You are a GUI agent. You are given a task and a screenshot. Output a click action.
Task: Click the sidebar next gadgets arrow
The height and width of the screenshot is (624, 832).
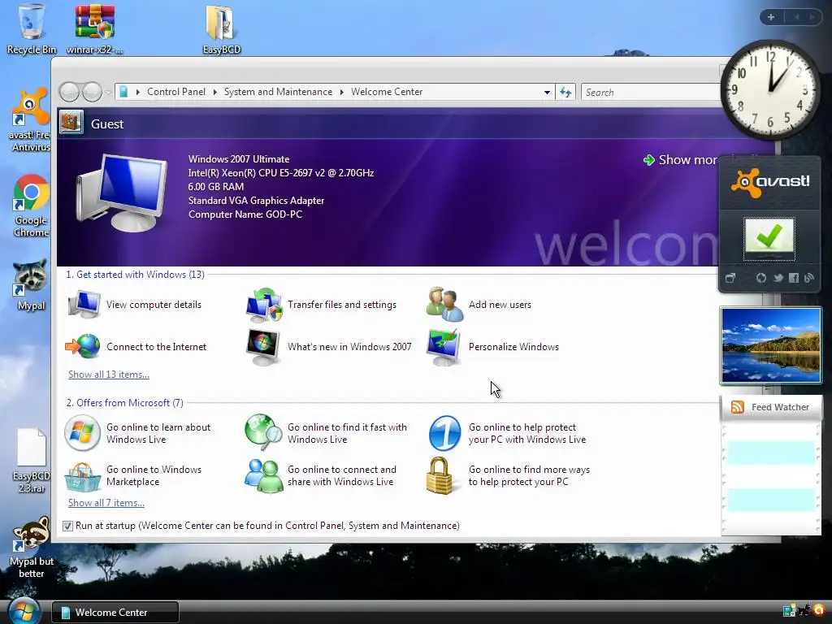point(812,17)
